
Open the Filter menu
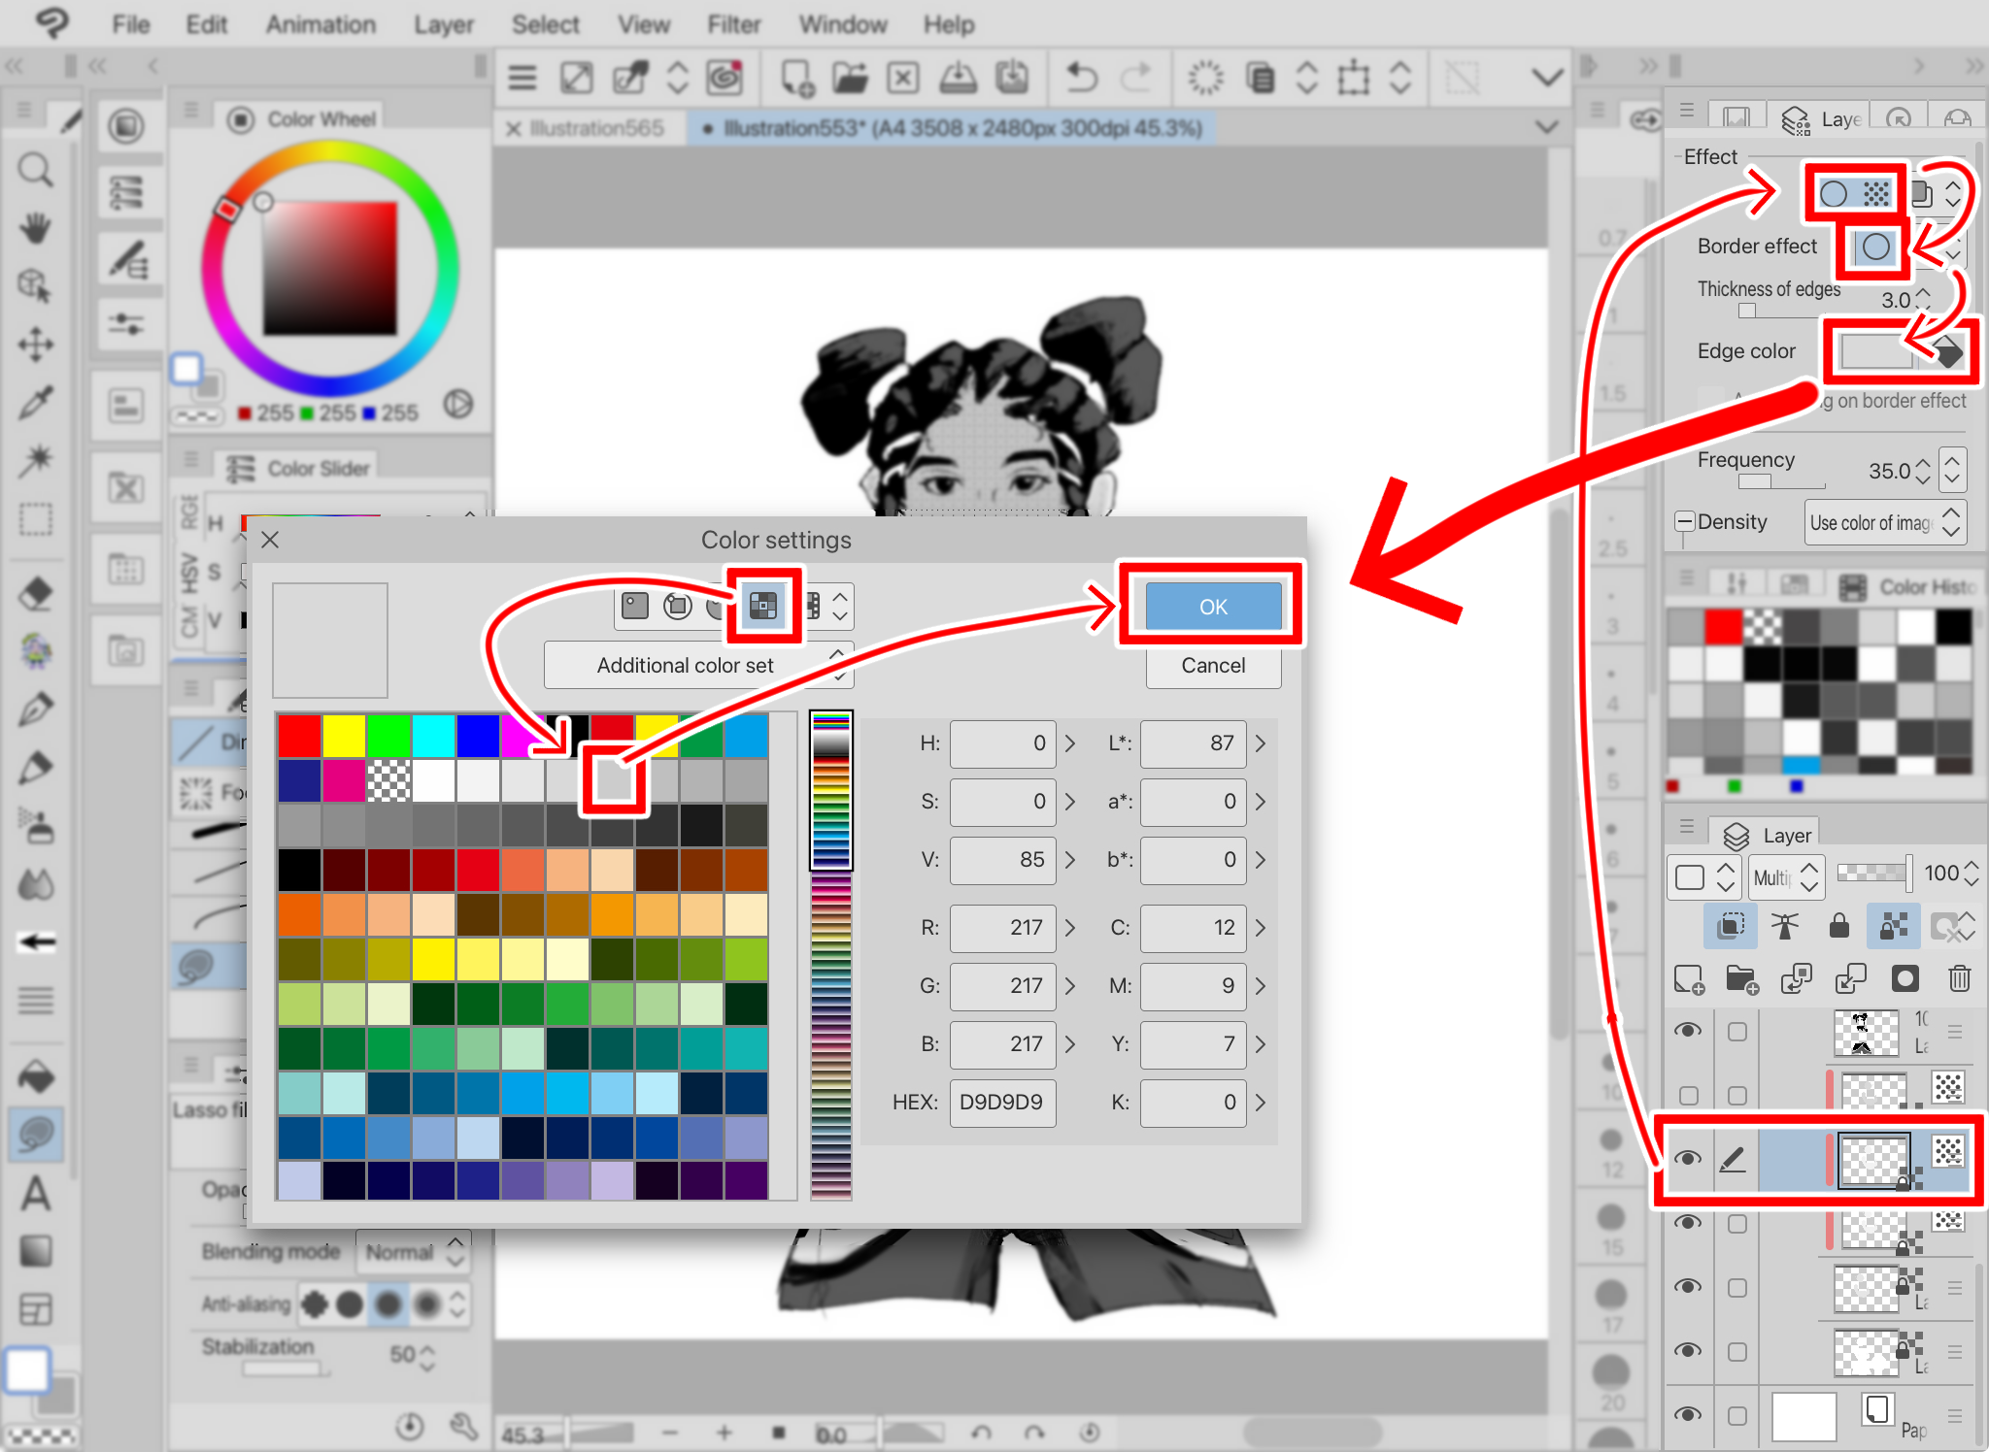[733, 24]
